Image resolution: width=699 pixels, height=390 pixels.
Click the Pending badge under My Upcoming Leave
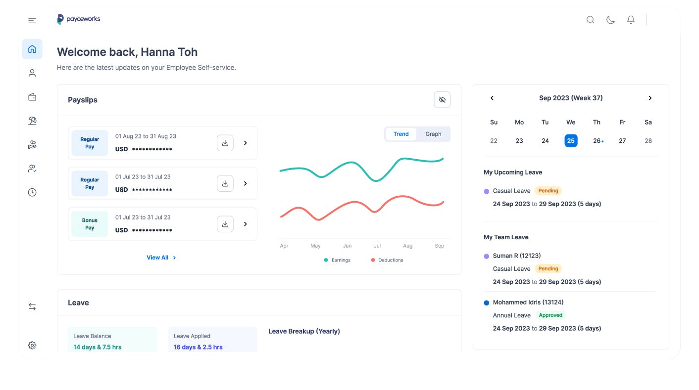548,191
